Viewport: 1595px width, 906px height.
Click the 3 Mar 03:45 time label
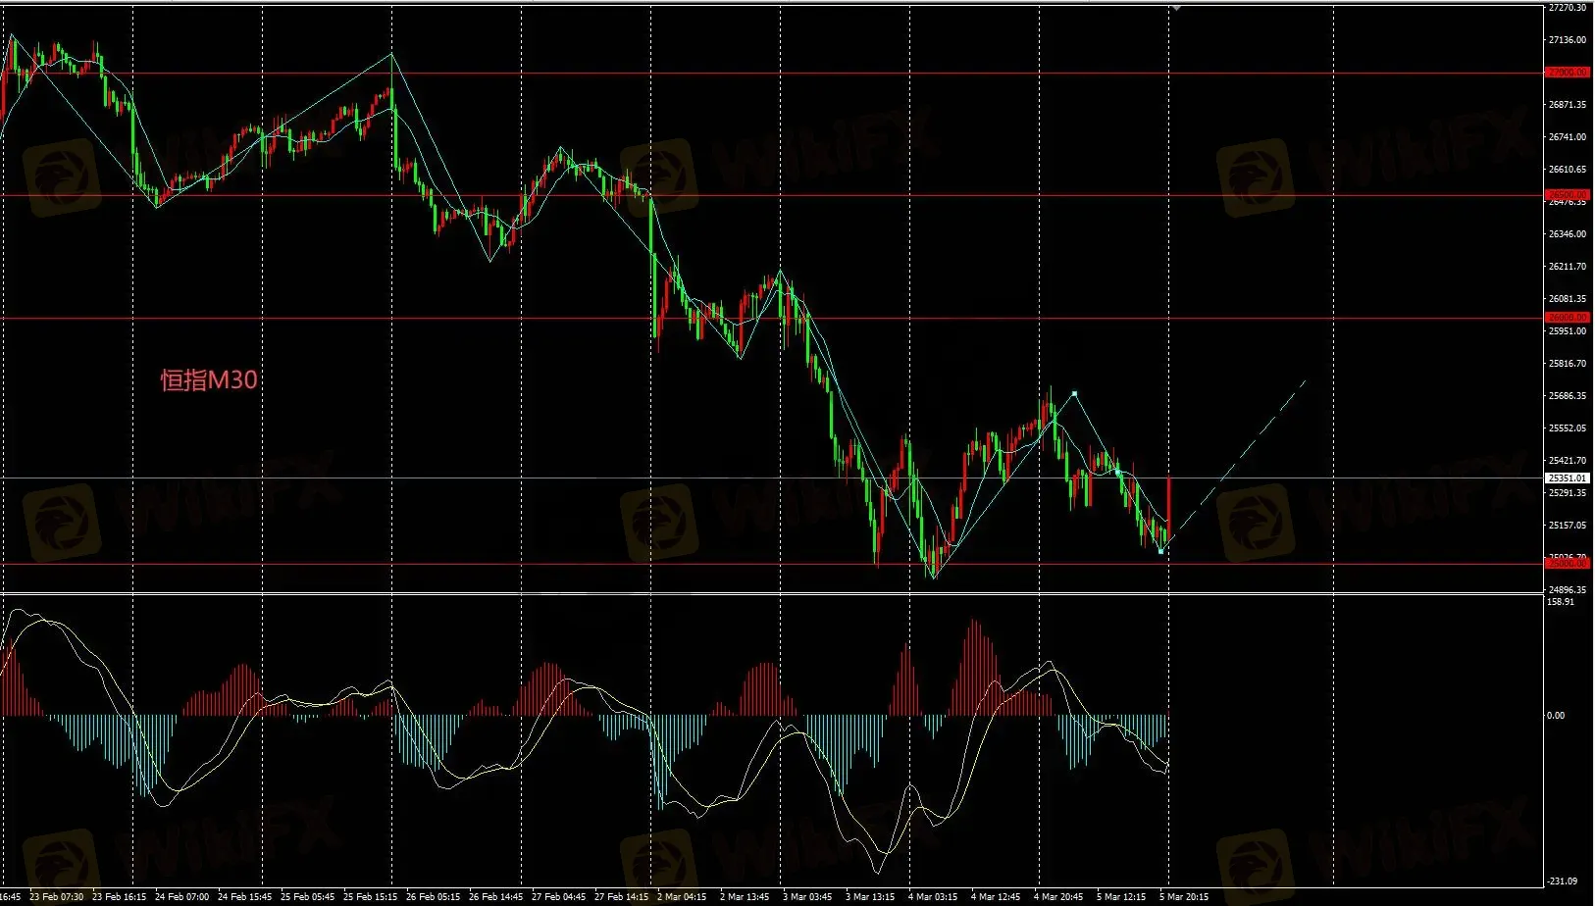tap(807, 897)
